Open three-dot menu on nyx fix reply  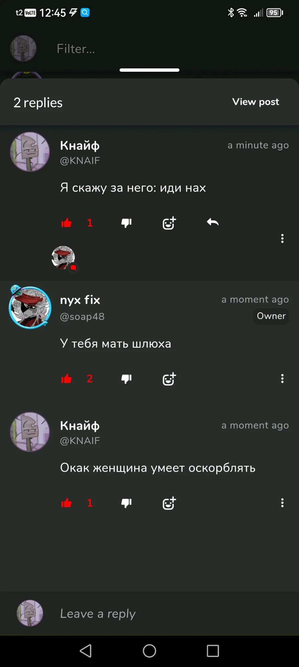282,378
